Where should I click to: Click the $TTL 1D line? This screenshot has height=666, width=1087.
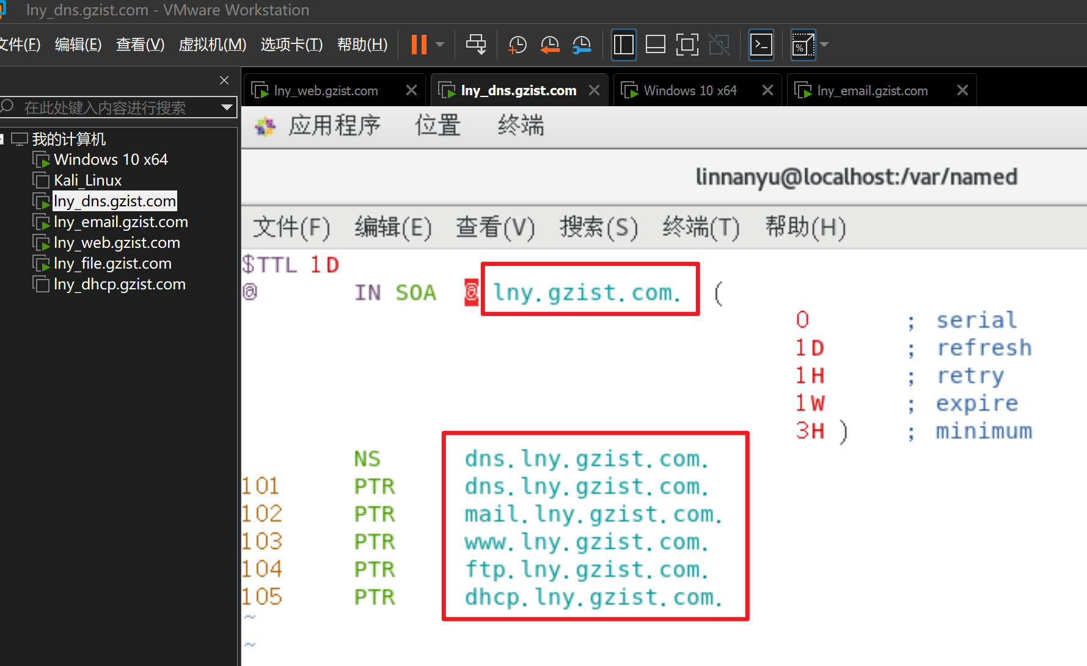click(290, 265)
